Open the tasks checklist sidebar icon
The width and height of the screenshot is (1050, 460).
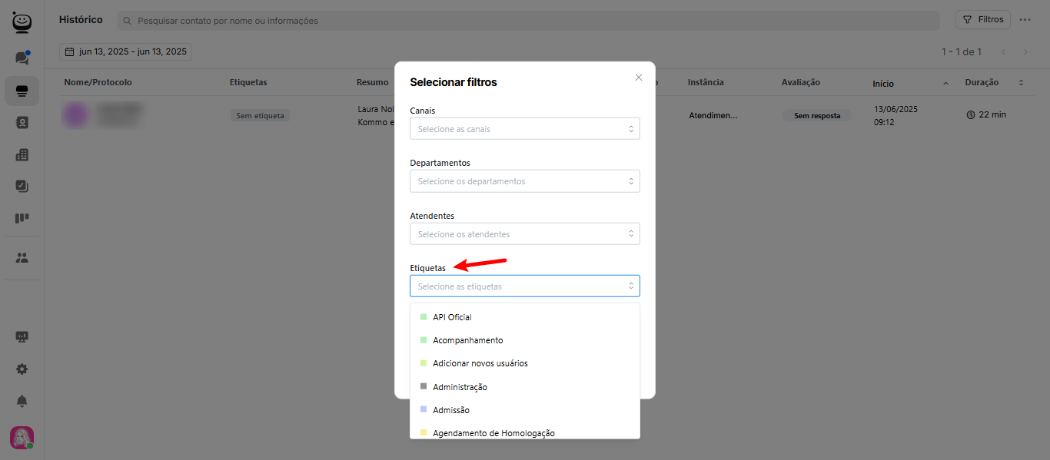pyautogui.click(x=22, y=186)
